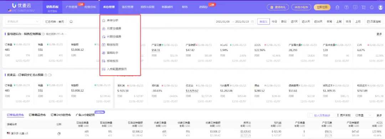Viewport: 385px width, 139px height.
Task: Select 本月 date filter
Action: pyautogui.click(x=348, y=22)
